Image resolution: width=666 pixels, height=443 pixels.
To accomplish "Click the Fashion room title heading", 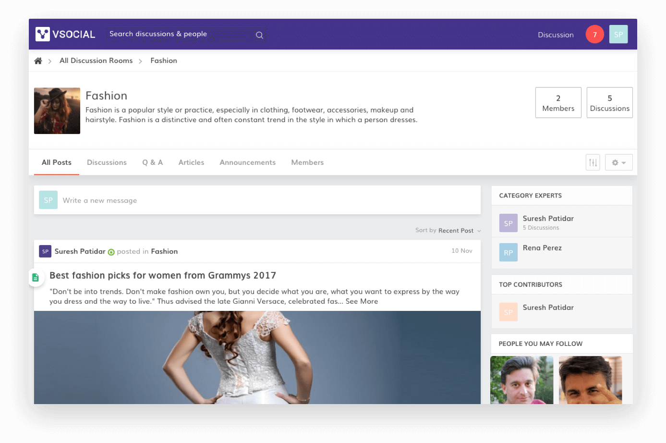I will (x=106, y=96).
